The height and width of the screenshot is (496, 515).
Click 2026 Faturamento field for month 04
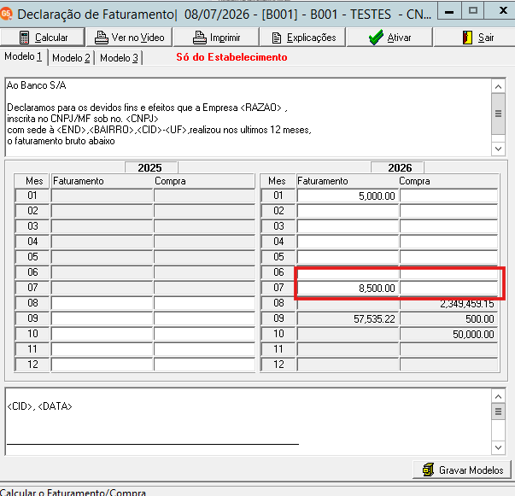[x=348, y=242]
